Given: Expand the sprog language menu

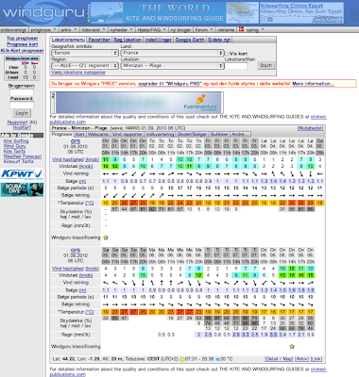Looking at the screenshot, I should pyautogui.click(x=254, y=30).
